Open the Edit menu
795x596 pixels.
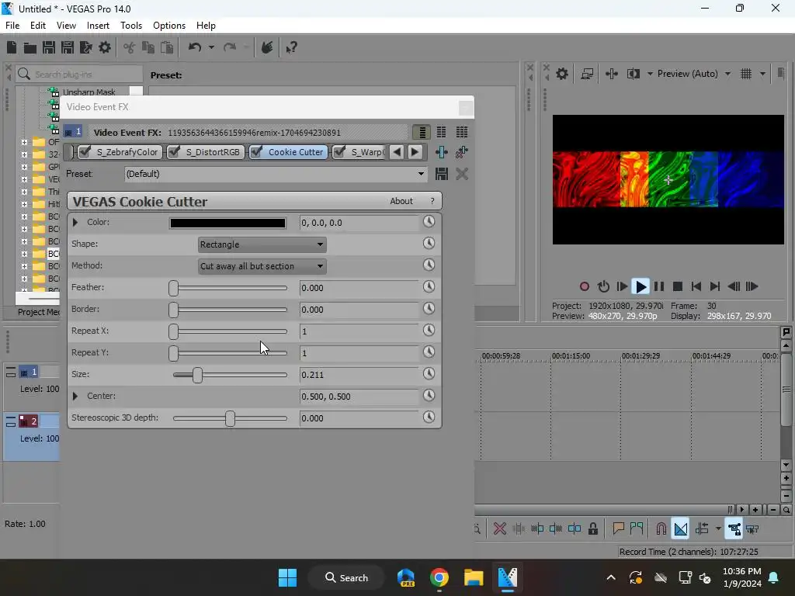click(x=38, y=26)
